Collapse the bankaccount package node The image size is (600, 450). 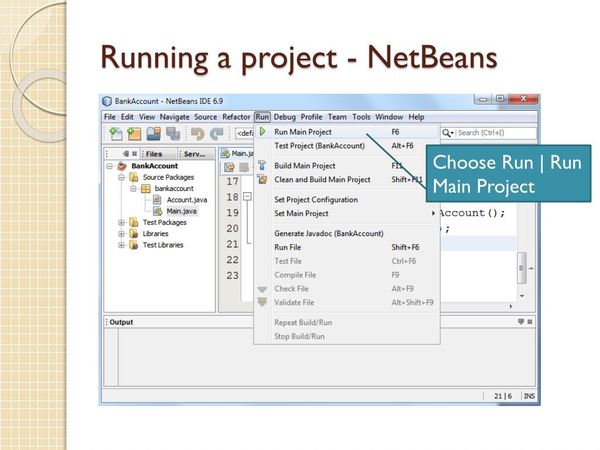(133, 189)
